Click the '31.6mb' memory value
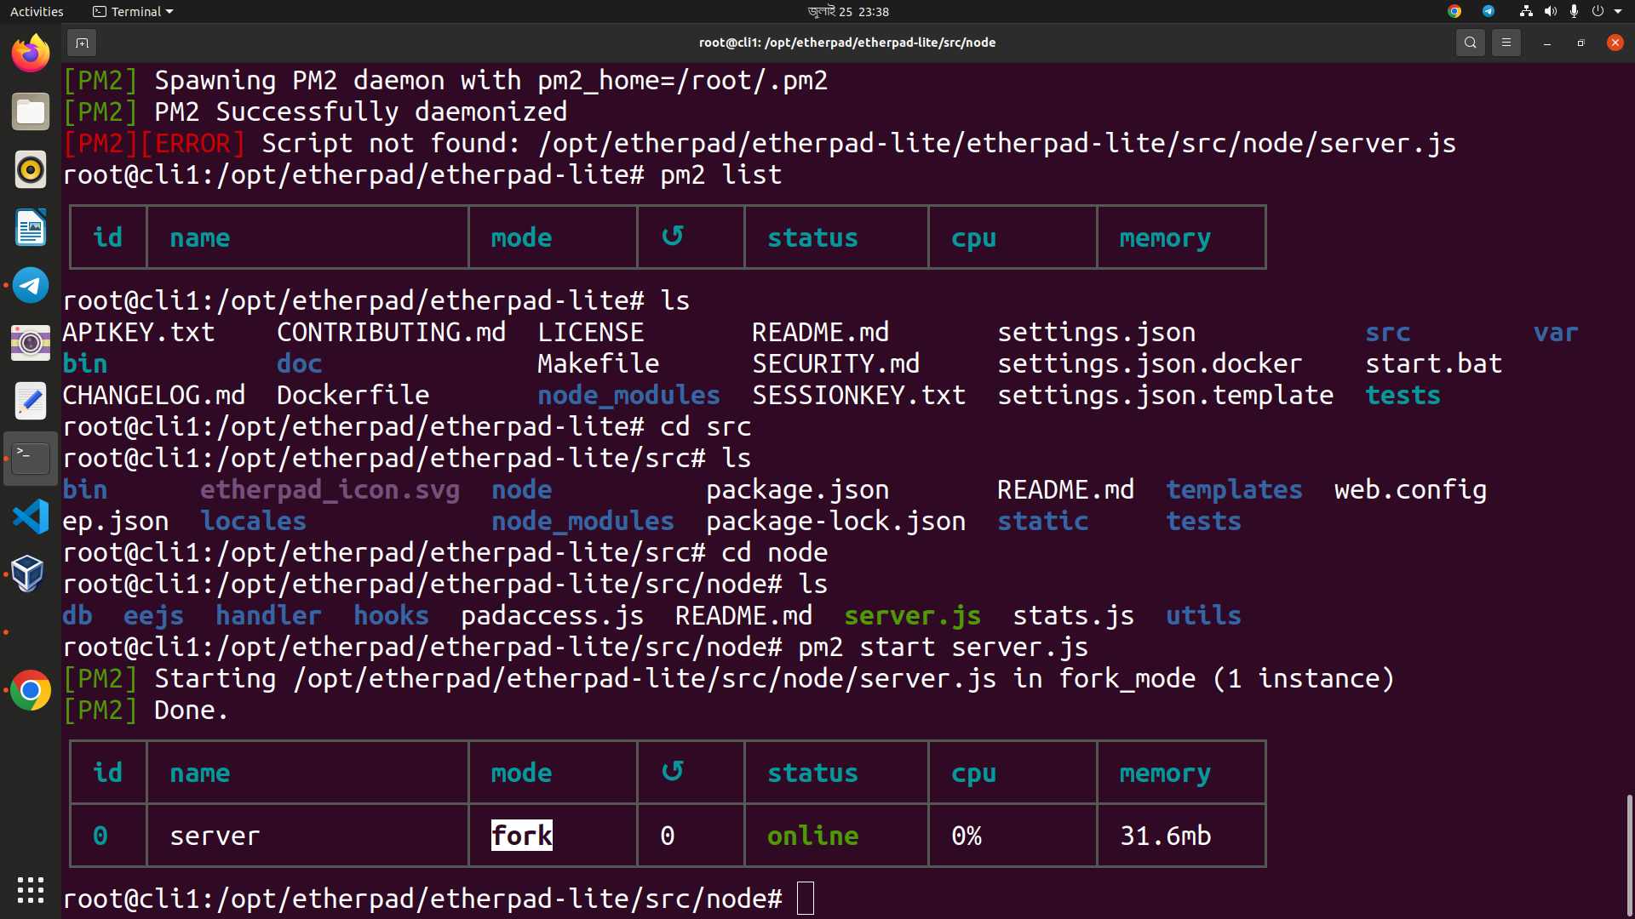Screen dimensions: 1635x919 pos(1165,836)
